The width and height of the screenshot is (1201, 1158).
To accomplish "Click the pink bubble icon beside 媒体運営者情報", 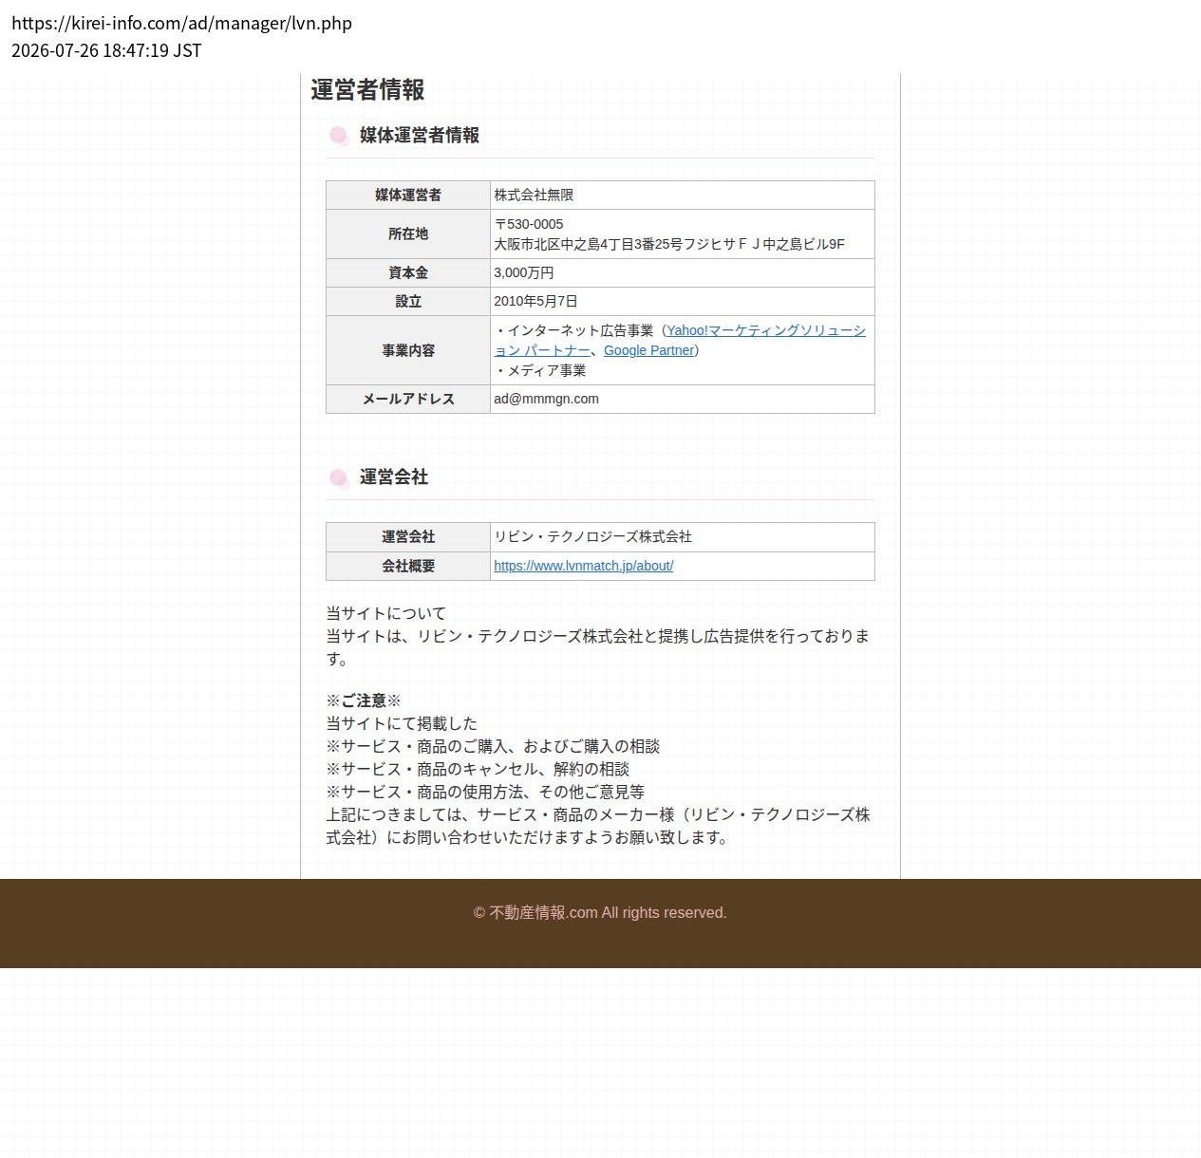I will click(339, 136).
